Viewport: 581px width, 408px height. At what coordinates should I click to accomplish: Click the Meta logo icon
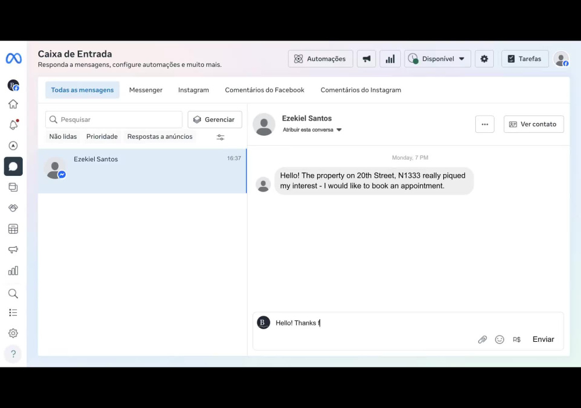click(14, 59)
